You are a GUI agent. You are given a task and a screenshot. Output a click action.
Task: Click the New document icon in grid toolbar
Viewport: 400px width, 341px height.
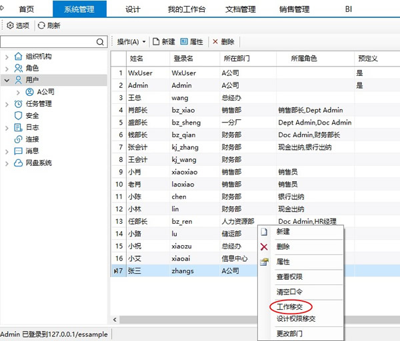(x=155, y=41)
